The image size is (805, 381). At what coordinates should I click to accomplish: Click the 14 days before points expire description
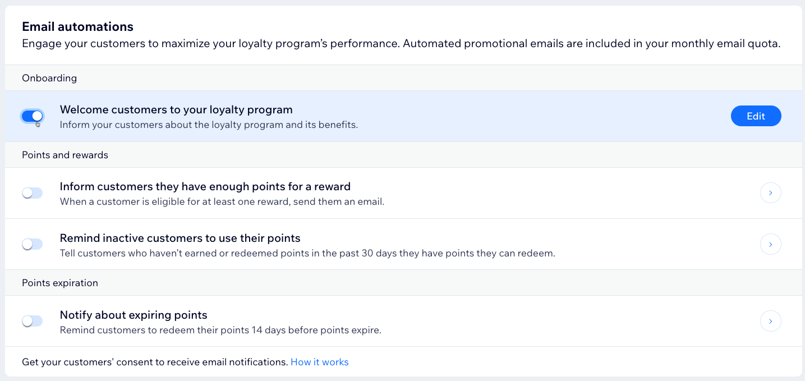(220, 330)
